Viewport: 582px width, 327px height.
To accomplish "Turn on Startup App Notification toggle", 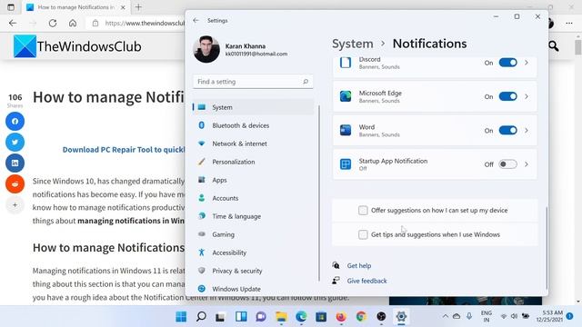I will 507,164.
